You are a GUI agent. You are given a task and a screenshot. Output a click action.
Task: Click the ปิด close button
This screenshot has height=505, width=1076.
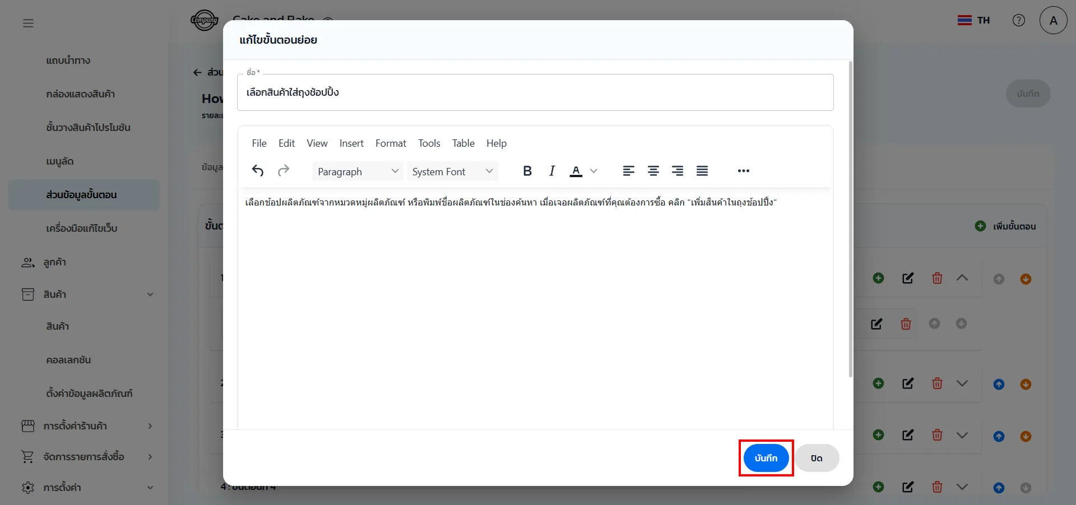click(817, 458)
